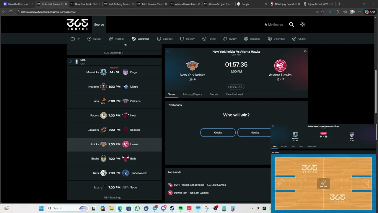
Task: Select the Cricket sport category
Action: click(x=299, y=39)
